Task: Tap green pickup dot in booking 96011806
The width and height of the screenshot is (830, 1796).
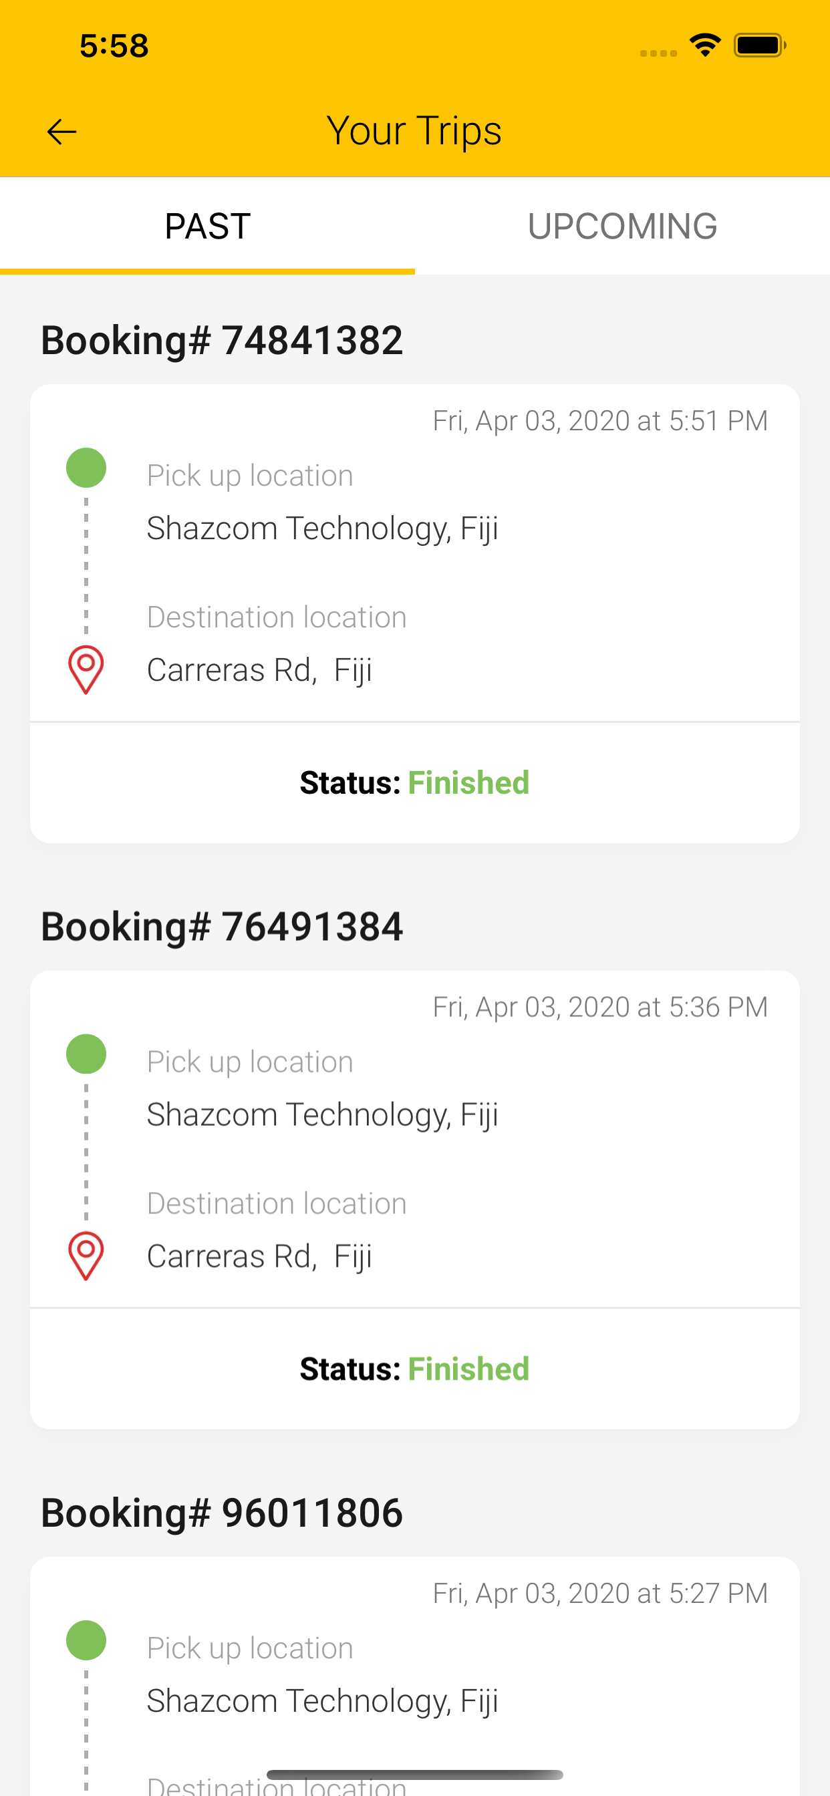Action: click(x=86, y=1640)
